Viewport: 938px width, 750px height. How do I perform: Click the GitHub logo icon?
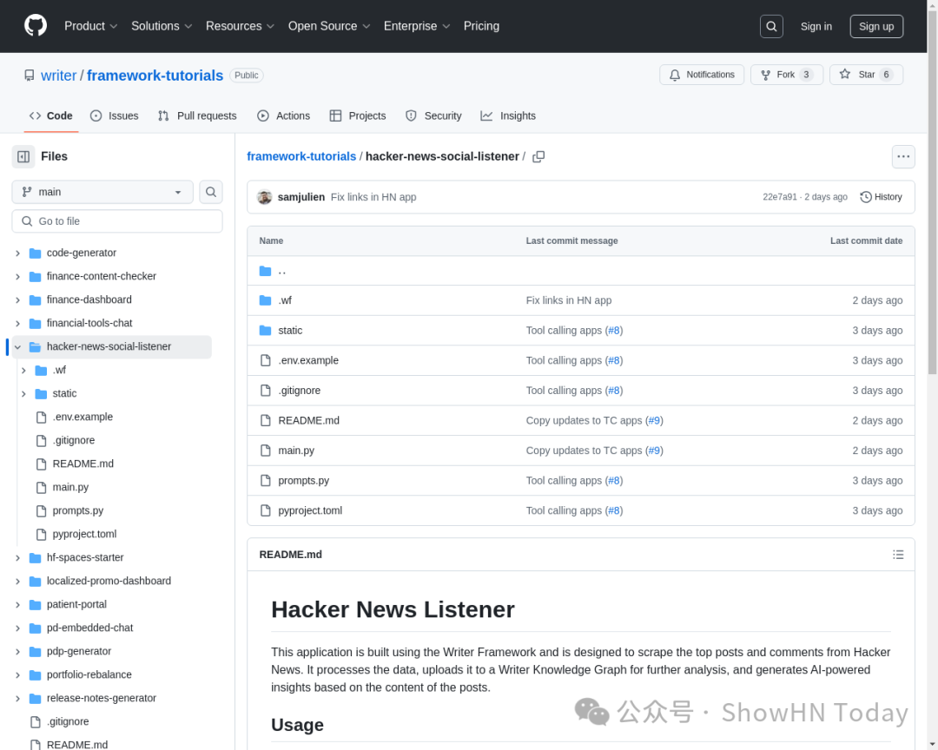click(35, 25)
